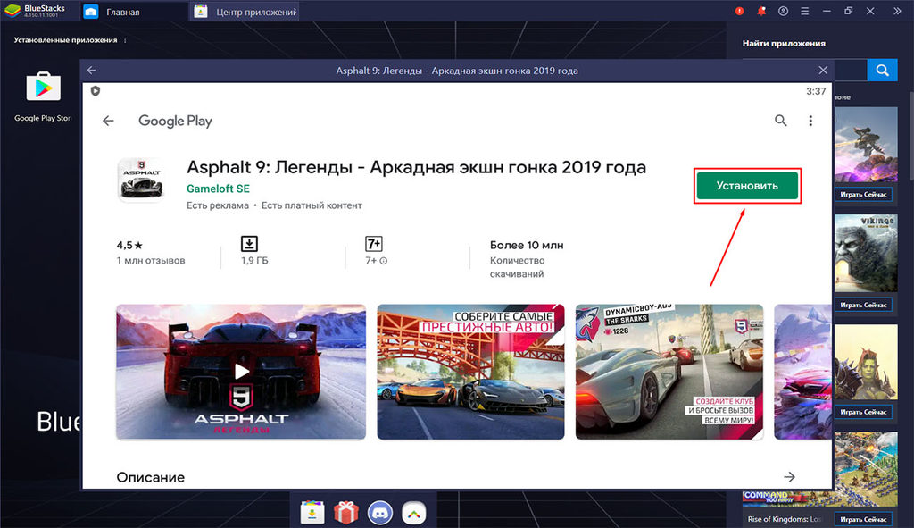Click the shield icon below dialog header
Image resolution: width=914 pixels, height=528 pixels.
point(96,91)
